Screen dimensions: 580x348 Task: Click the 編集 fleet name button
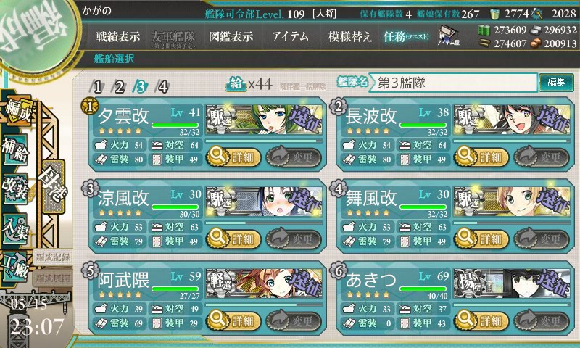click(x=556, y=82)
